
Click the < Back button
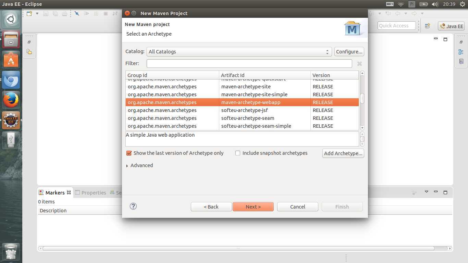211,207
